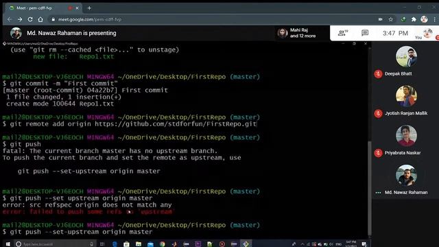Open the Chrome profile avatar
The image size is (439, 247).
(424, 19)
